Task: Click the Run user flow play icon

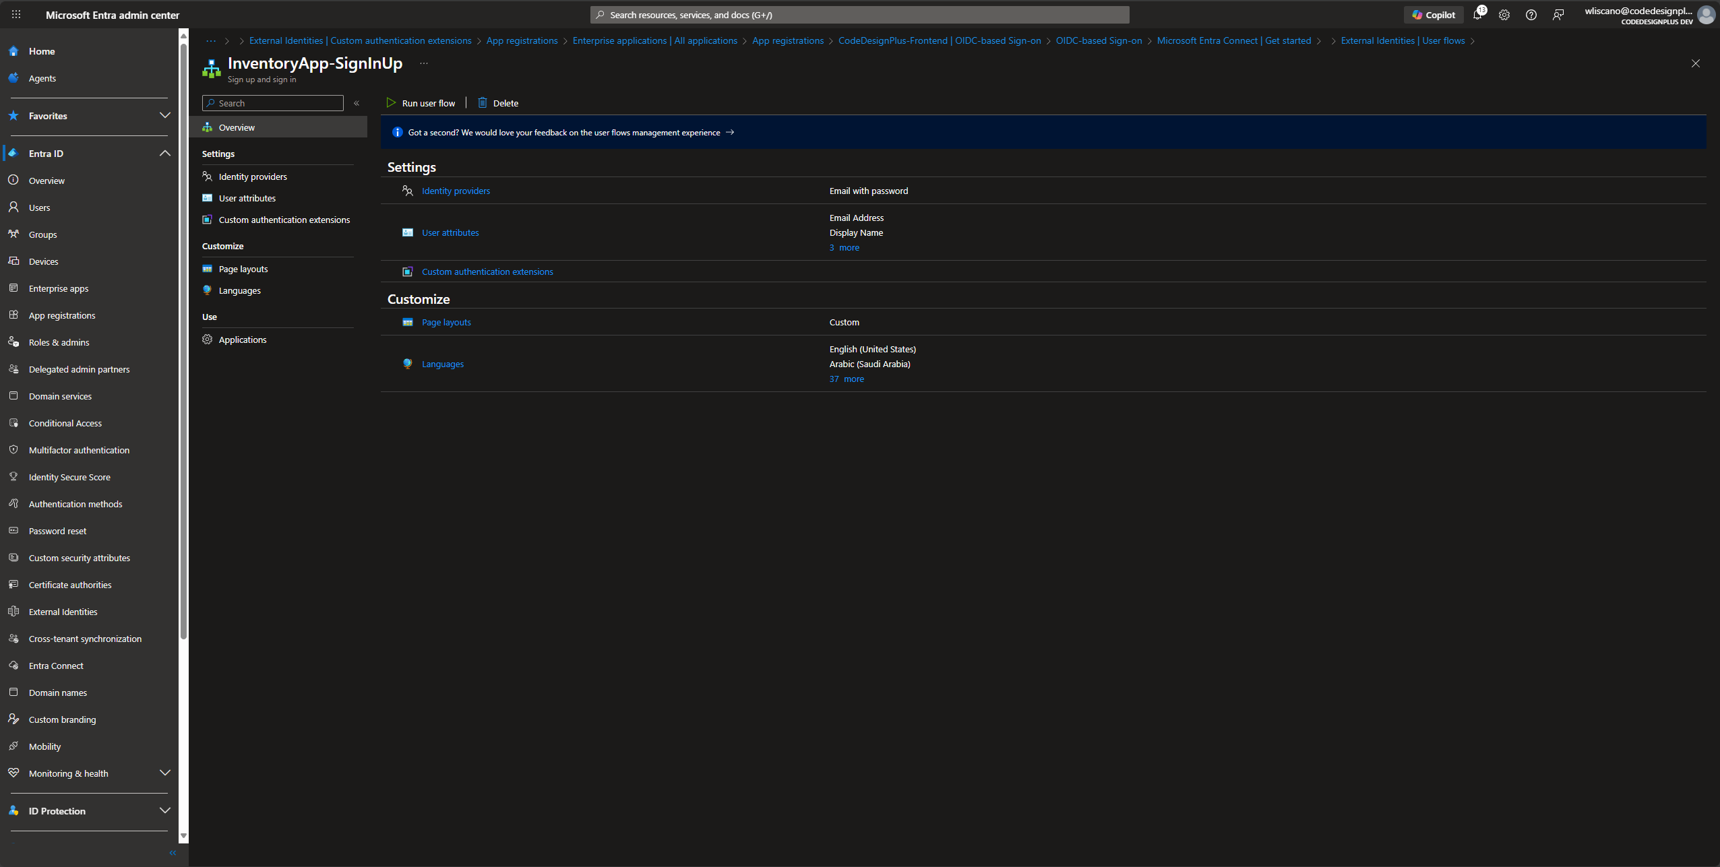Action: pyautogui.click(x=391, y=102)
